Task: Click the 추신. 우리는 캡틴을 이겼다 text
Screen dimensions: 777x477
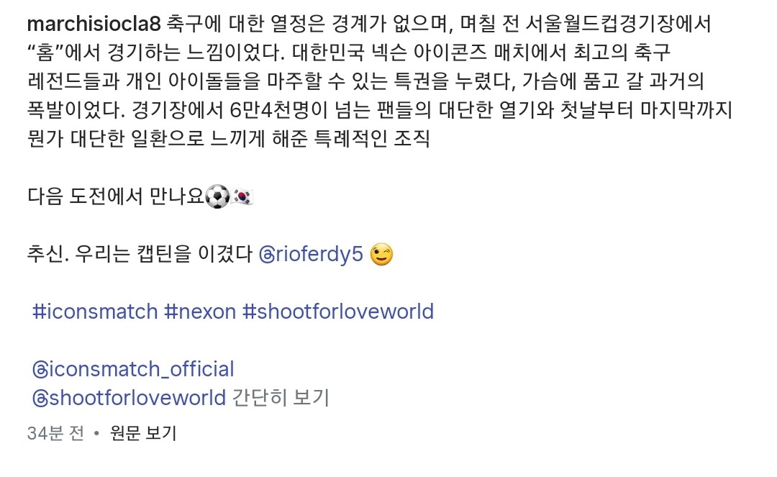Action: [140, 255]
